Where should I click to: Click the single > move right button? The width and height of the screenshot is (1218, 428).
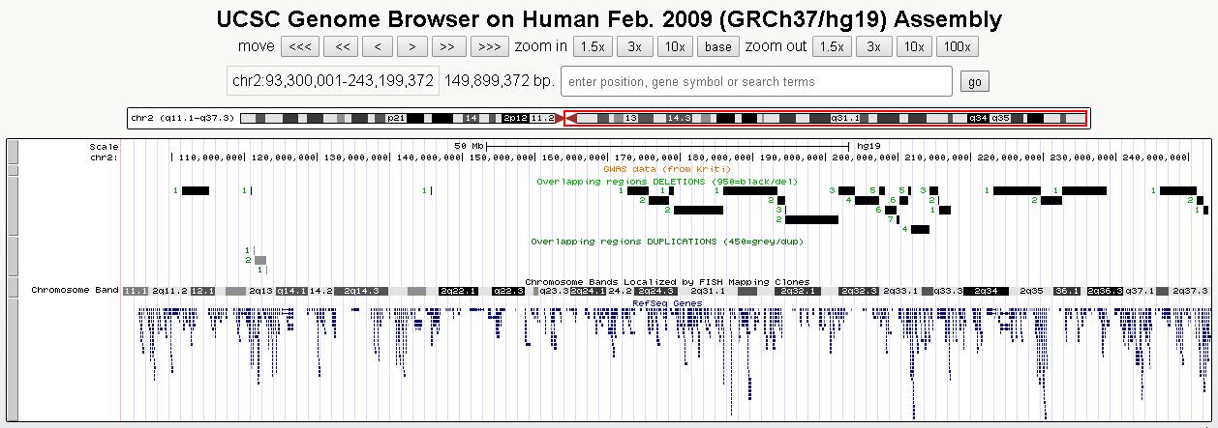click(x=412, y=46)
